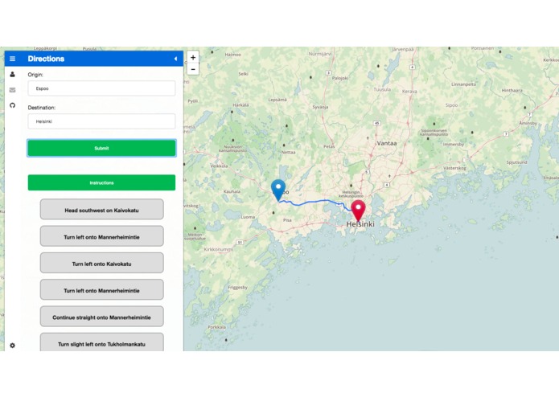This screenshot has width=559, height=397.
Task: Click the green Instructions button
Action: [101, 182]
